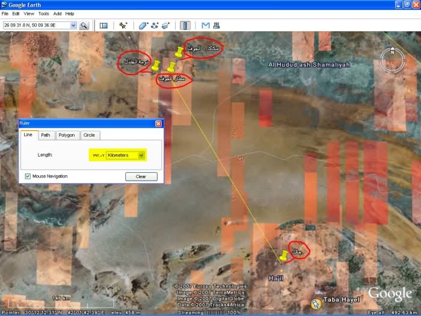Screen dimensions: 421x316
Task: Click the Email toolbar icon
Action: (206, 25)
